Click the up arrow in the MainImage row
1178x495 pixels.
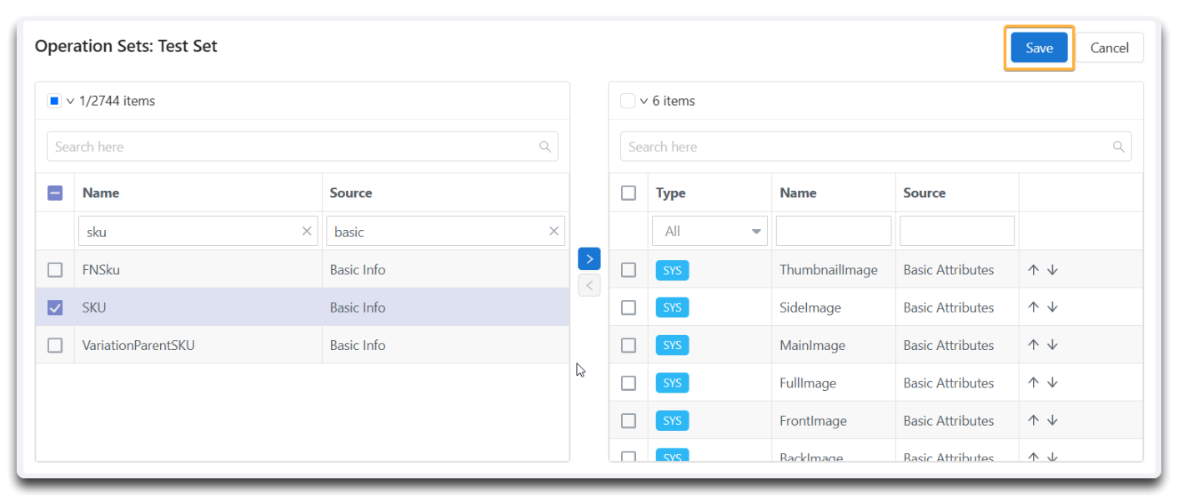click(1033, 345)
